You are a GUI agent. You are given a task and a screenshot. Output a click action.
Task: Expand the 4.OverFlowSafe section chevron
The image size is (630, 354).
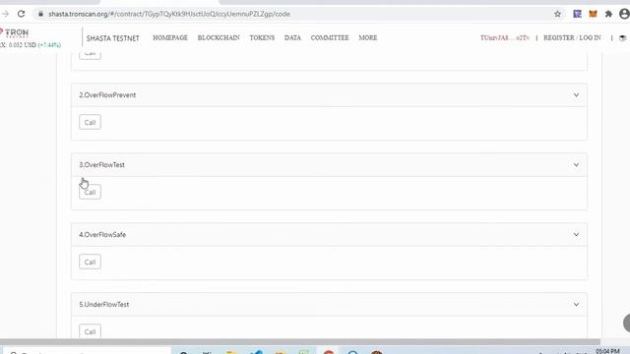click(x=576, y=235)
